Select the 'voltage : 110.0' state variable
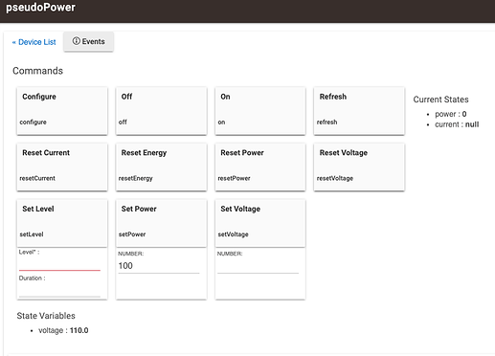The width and height of the screenshot is (495, 356). click(63, 330)
